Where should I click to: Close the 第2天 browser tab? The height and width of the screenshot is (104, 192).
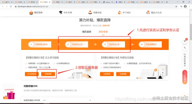75,2
